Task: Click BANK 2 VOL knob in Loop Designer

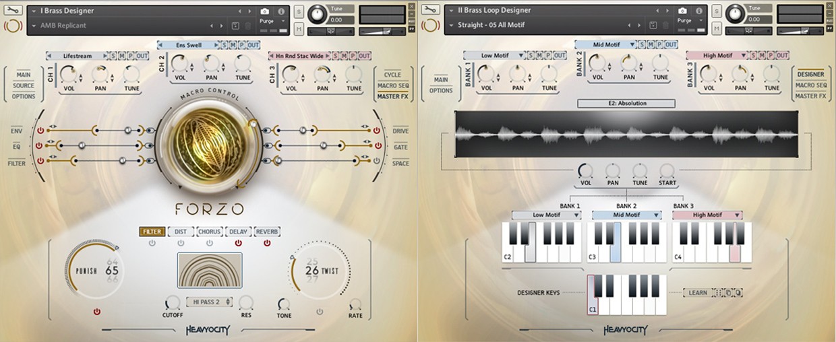Action: 597,63
